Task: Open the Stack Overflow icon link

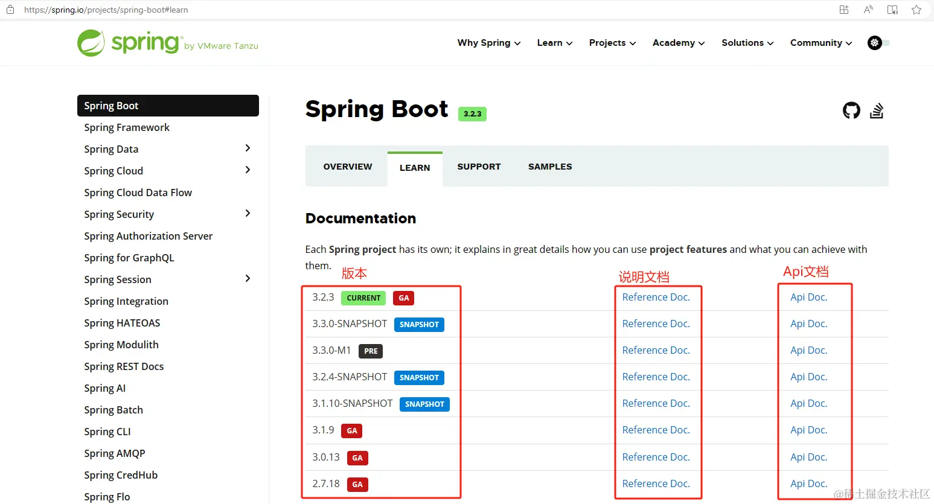Action: click(877, 110)
